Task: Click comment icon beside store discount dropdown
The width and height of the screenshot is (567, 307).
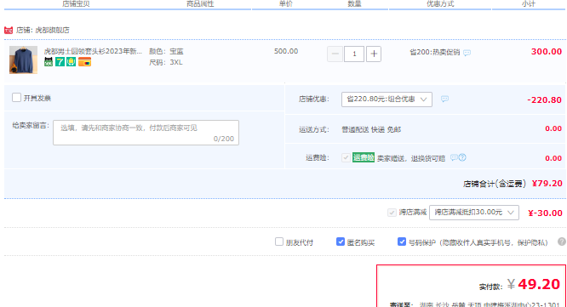Action: coord(444,99)
